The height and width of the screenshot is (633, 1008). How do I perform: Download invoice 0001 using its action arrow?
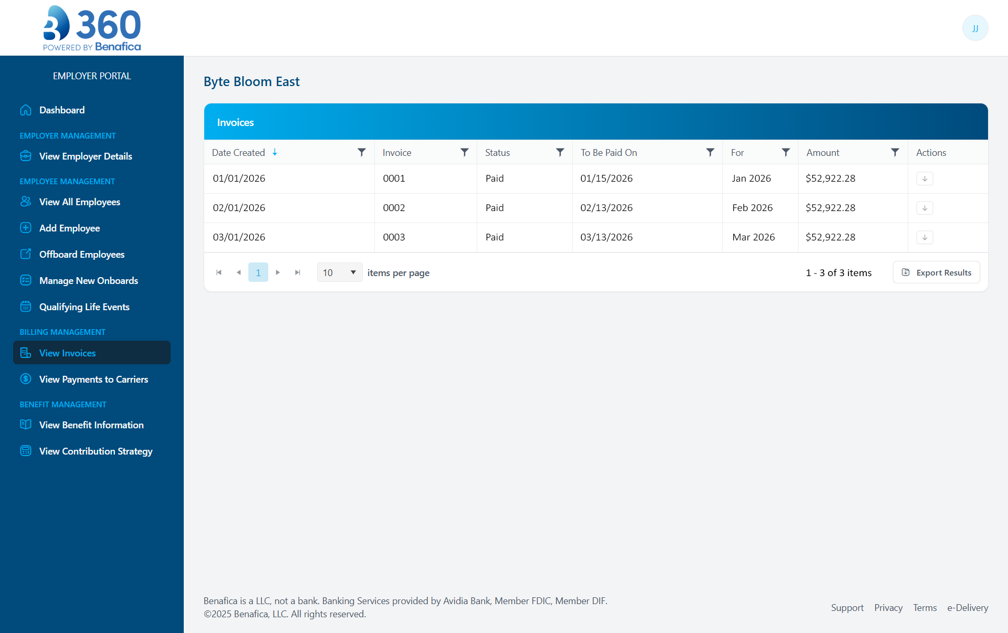pos(925,178)
